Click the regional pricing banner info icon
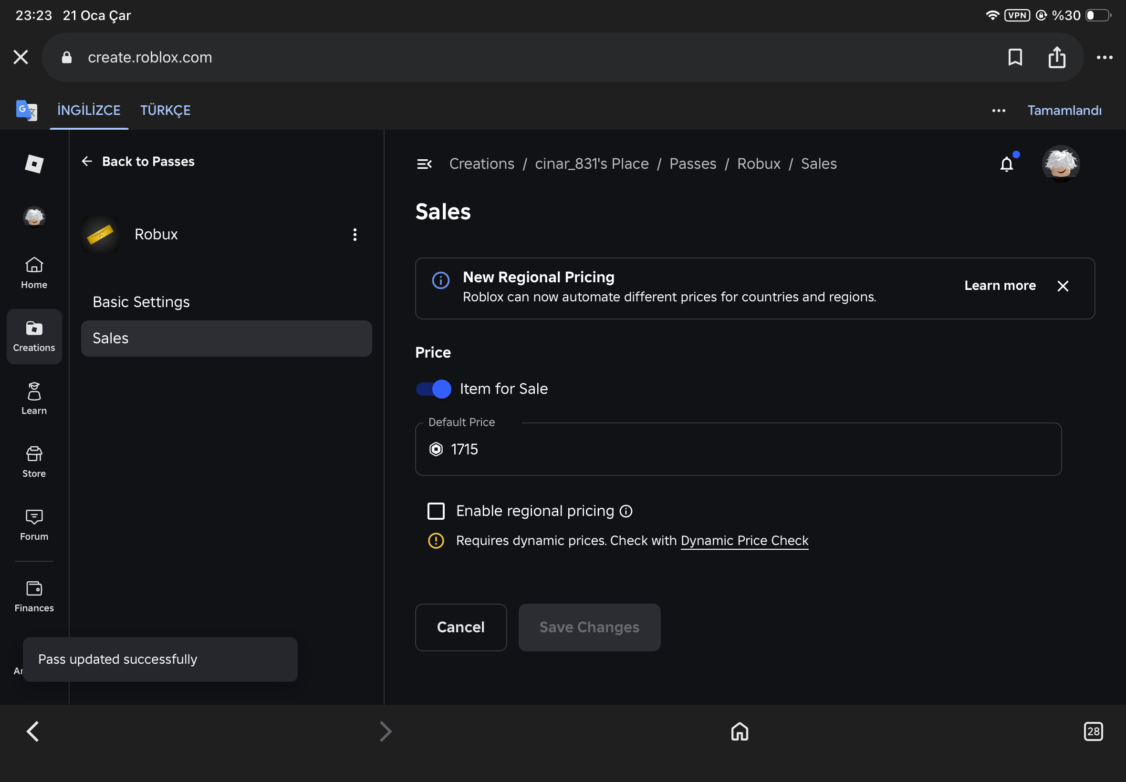Viewport: 1126px width, 782px height. click(441, 280)
